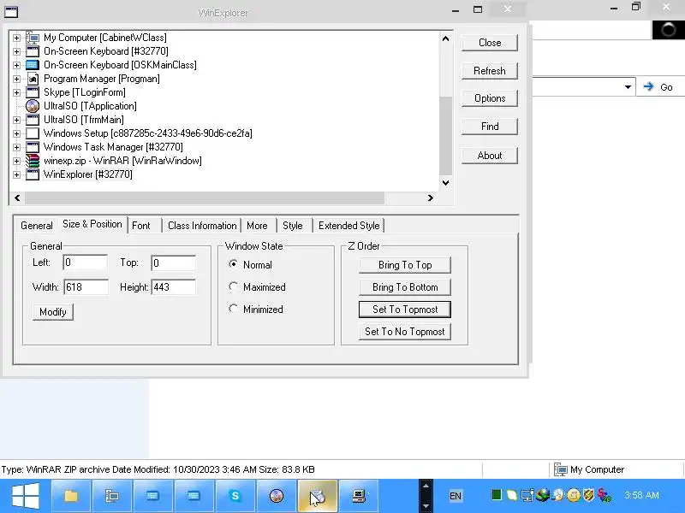Click the loading spinner in the background window
The width and height of the screenshot is (685, 513).
click(x=669, y=30)
